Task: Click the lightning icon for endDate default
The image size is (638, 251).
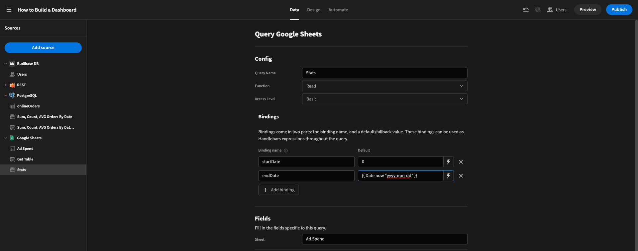Action: click(448, 176)
